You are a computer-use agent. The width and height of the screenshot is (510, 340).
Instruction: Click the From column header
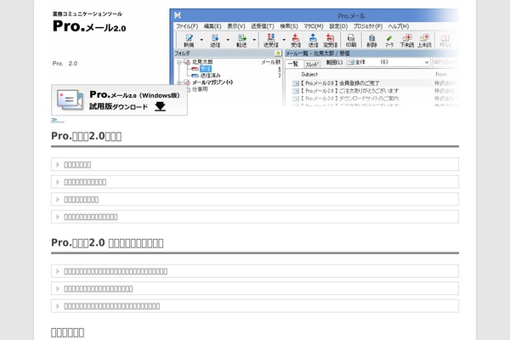click(441, 74)
